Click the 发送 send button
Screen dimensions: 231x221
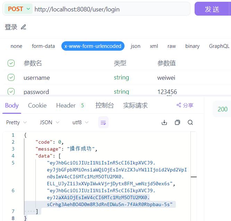tap(213, 9)
